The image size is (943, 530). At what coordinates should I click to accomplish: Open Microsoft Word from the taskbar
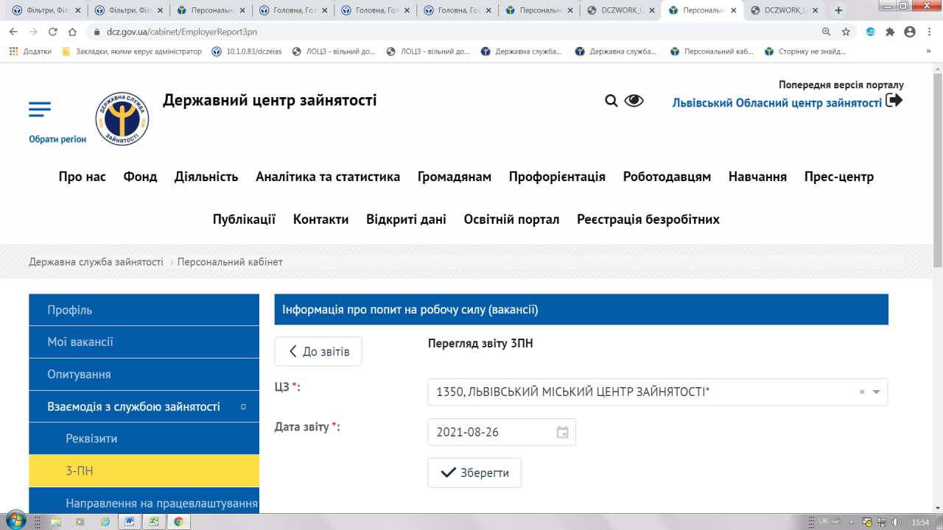(129, 521)
